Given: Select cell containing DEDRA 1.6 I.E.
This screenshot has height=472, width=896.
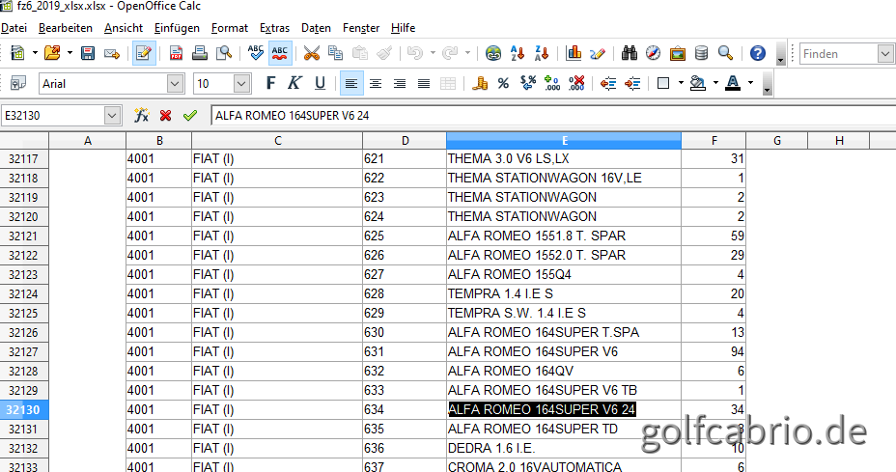Looking at the screenshot, I should [563, 448].
